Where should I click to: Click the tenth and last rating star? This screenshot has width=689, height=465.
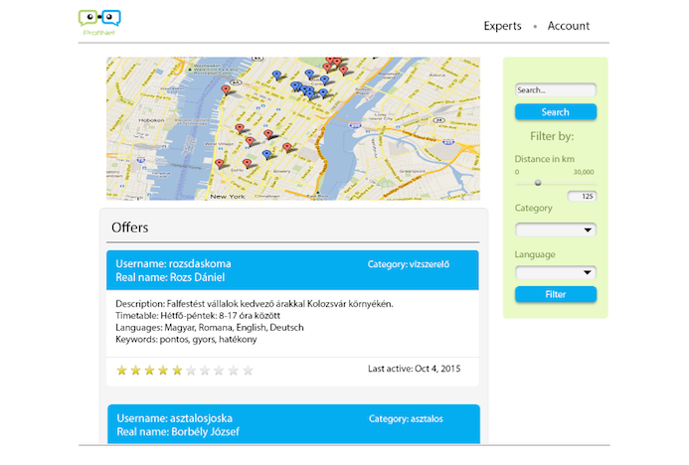[248, 371]
